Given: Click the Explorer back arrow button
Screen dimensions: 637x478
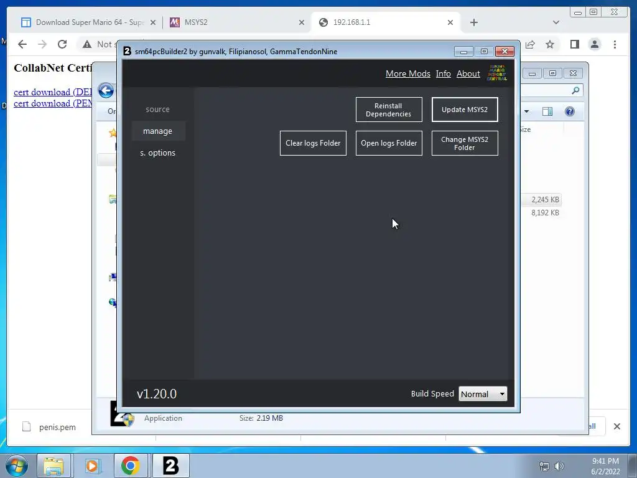Looking at the screenshot, I should (106, 90).
